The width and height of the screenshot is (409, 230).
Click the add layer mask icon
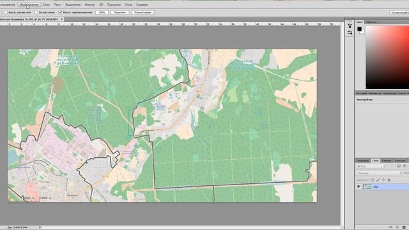[x=404, y=227]
